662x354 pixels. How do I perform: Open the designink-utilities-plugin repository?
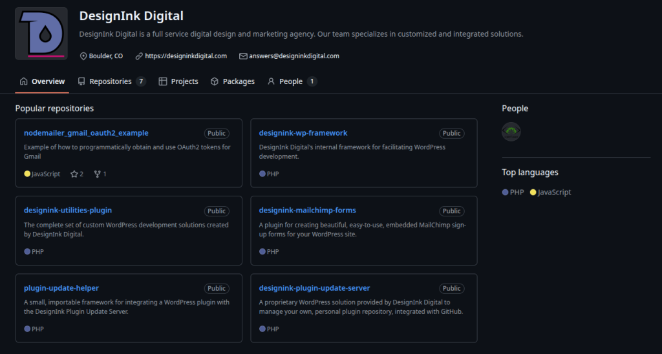(x=68, y=210)
